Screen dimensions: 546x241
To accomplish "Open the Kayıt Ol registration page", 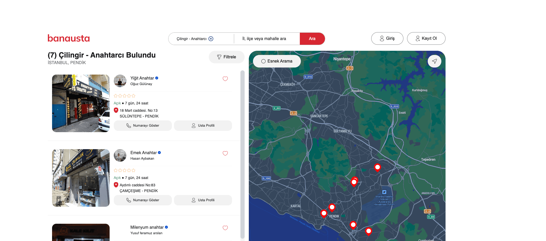I will 426,38.
